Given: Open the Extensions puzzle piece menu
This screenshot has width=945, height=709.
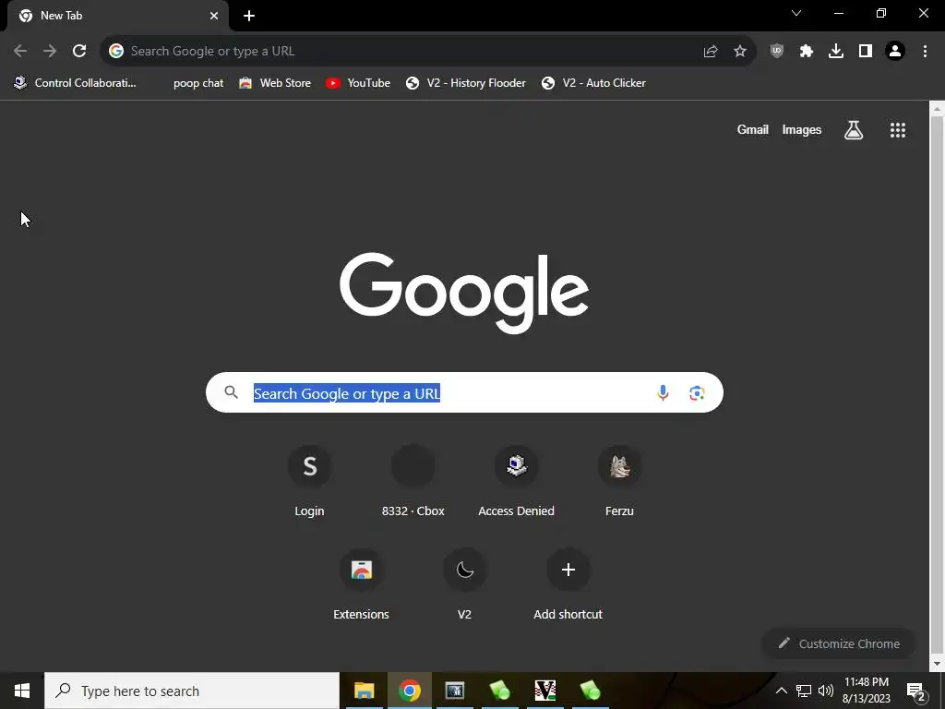Looking at the screenshot, I should pos(807,52).
